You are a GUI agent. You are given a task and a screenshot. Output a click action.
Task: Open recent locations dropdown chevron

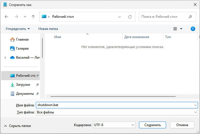pos(25,17)
